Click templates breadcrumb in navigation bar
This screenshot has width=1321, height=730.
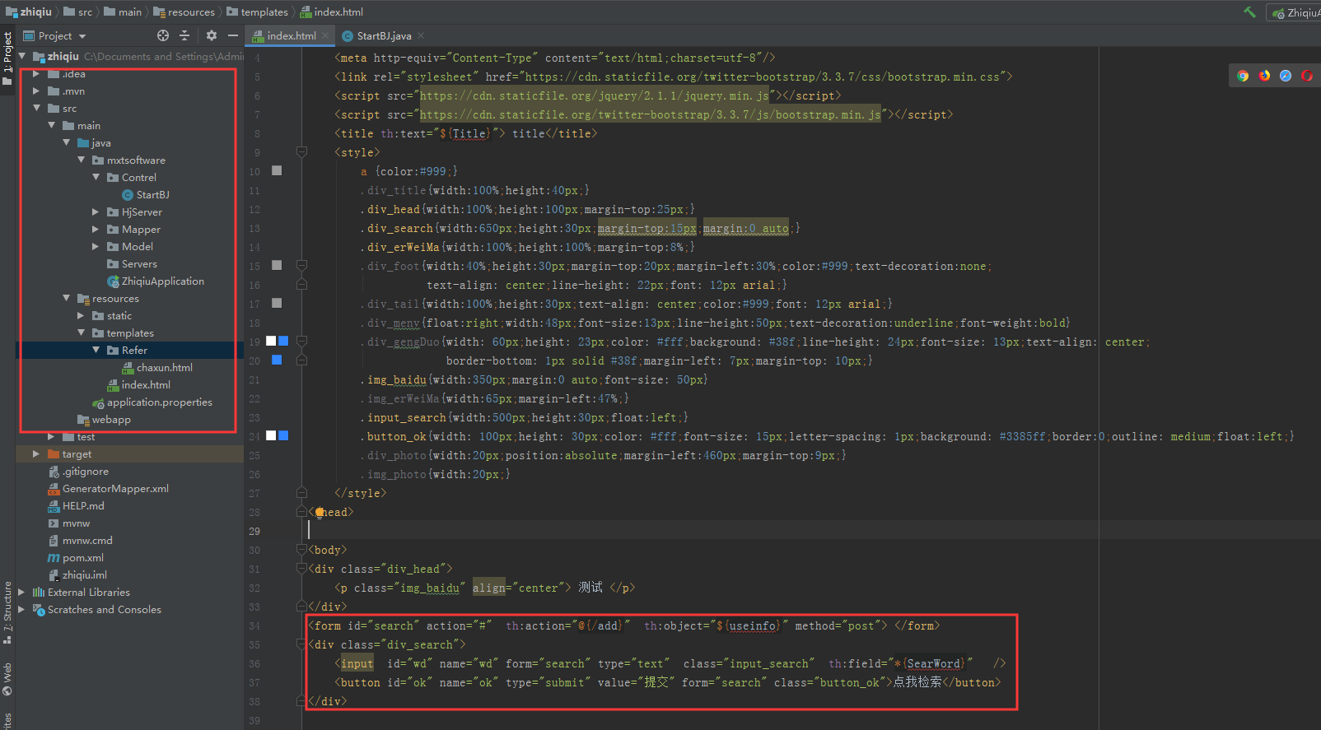(x=257, y=12)
